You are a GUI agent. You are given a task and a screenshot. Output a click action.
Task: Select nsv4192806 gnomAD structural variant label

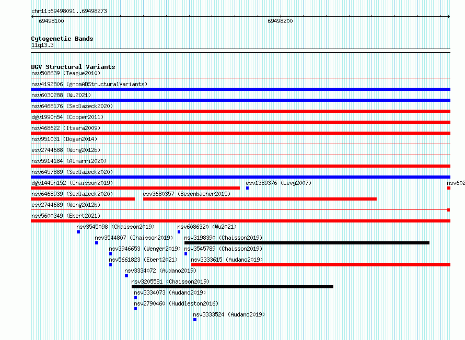click(89, 84)
